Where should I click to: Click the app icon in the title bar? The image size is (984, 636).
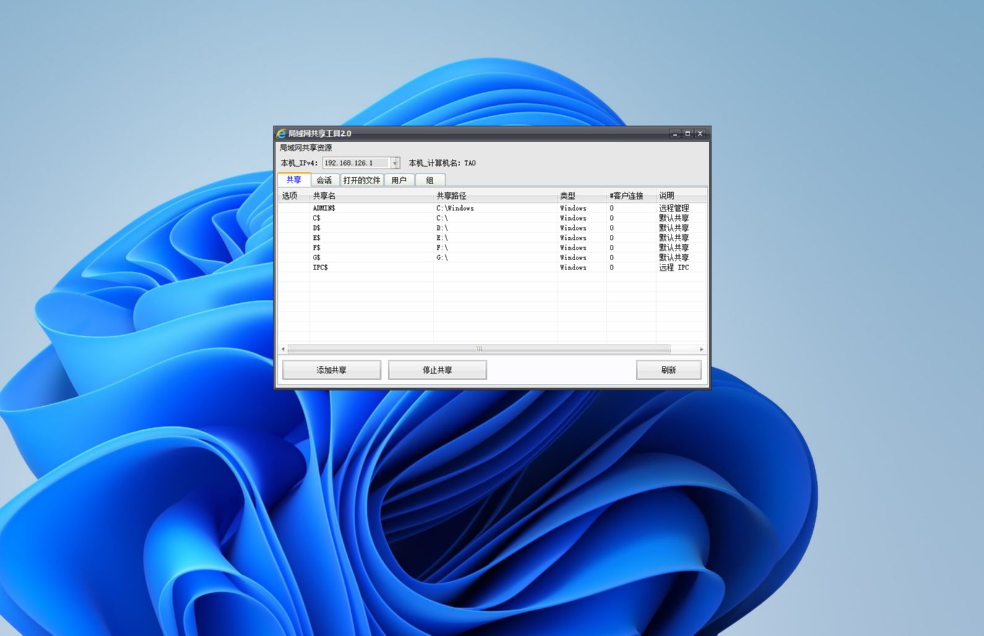tap(281, 134)
